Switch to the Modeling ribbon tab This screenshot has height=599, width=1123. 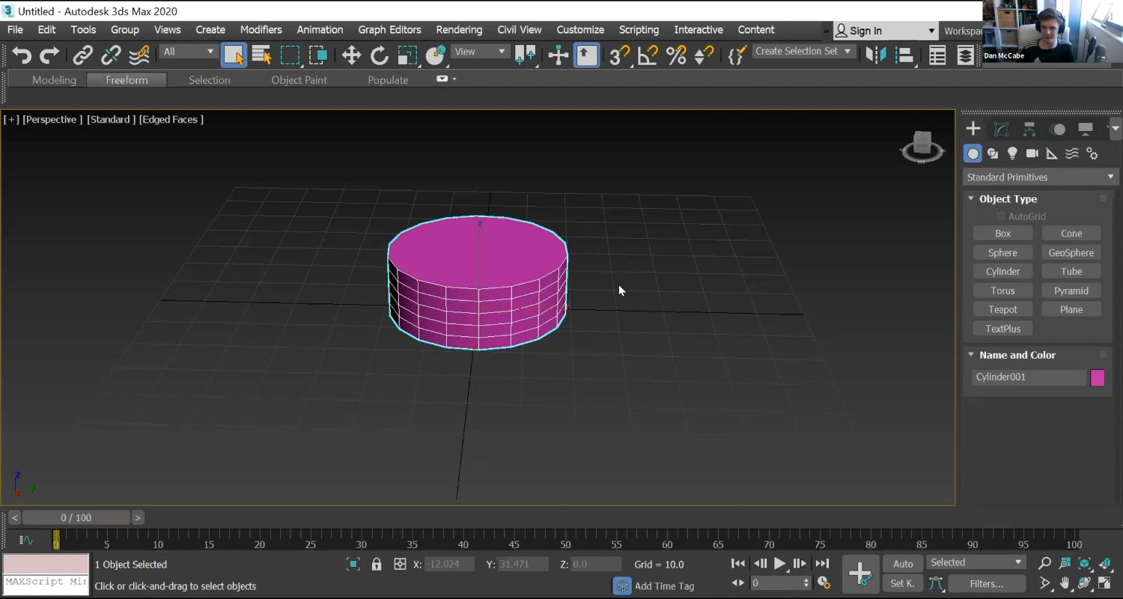click(x=54, y=79)
